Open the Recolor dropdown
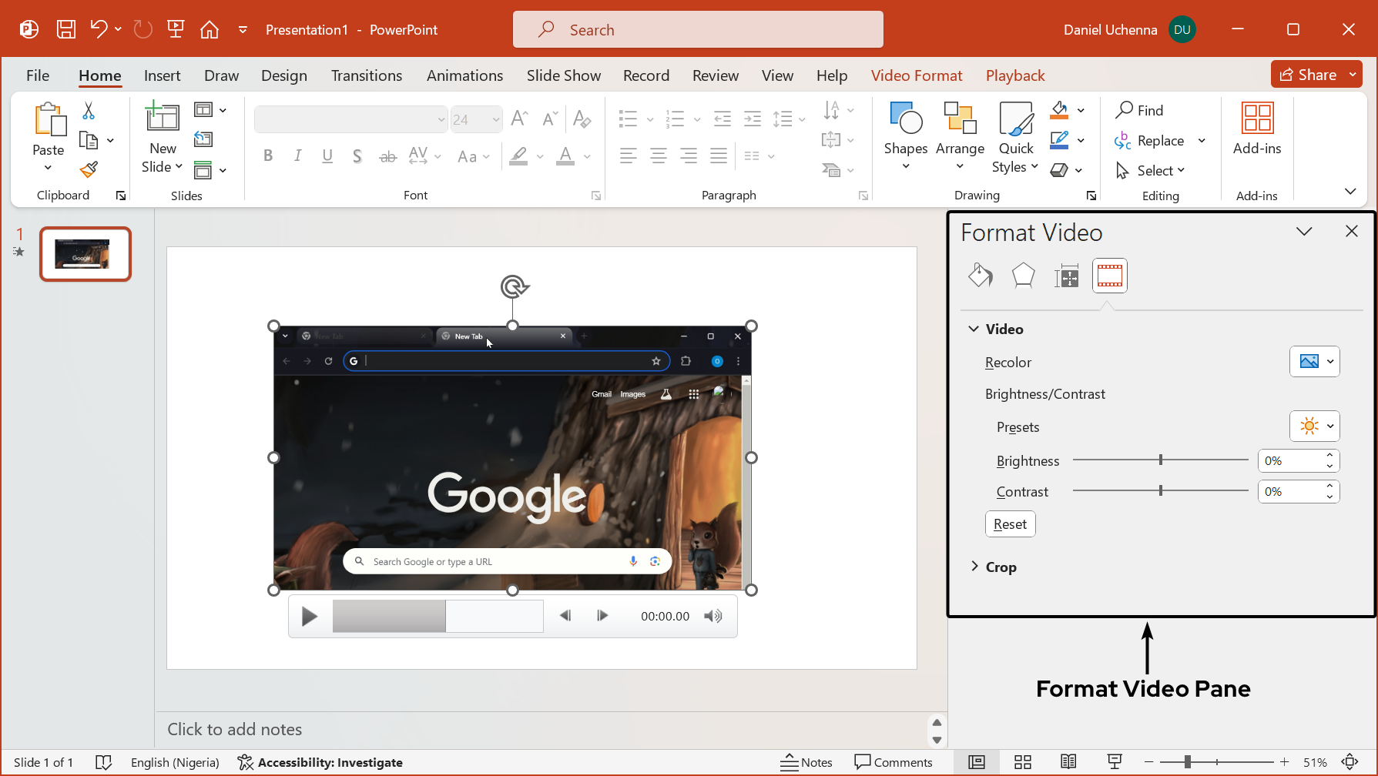The width and height of the screenshot is (1378, 776). pos(1314,362)
